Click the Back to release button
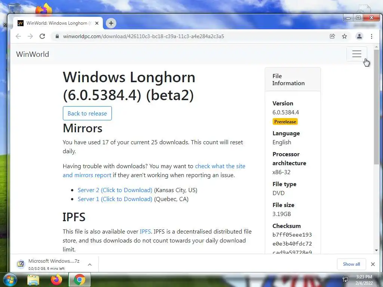This screenshot has width=383, height=287. click(x=87, y=113)
